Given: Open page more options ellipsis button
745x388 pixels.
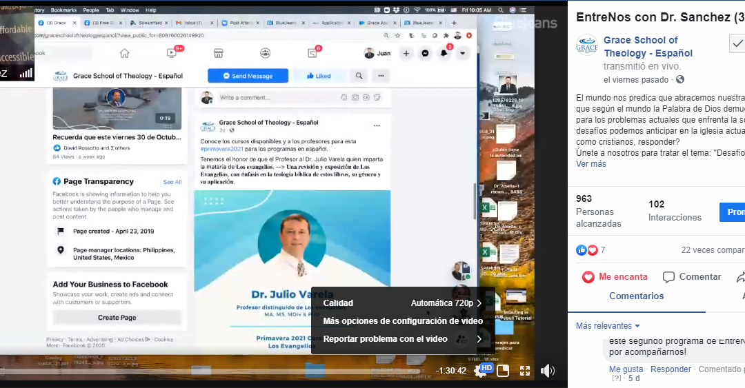Looking at the screenshot, I should click(381, 76).
